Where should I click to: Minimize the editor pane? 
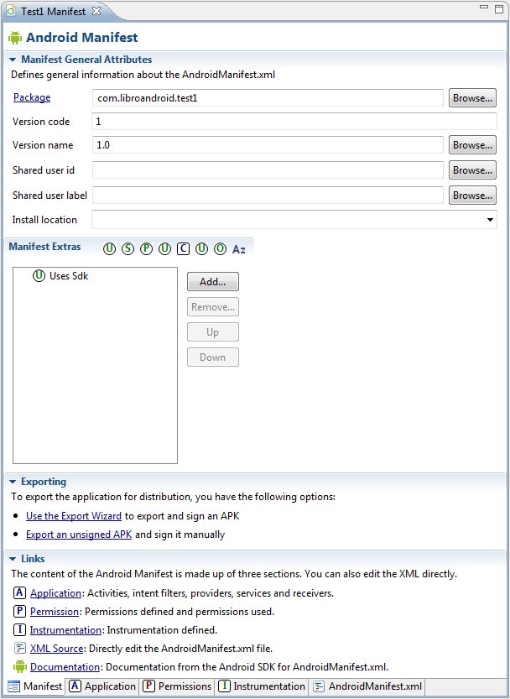[484, 7]
